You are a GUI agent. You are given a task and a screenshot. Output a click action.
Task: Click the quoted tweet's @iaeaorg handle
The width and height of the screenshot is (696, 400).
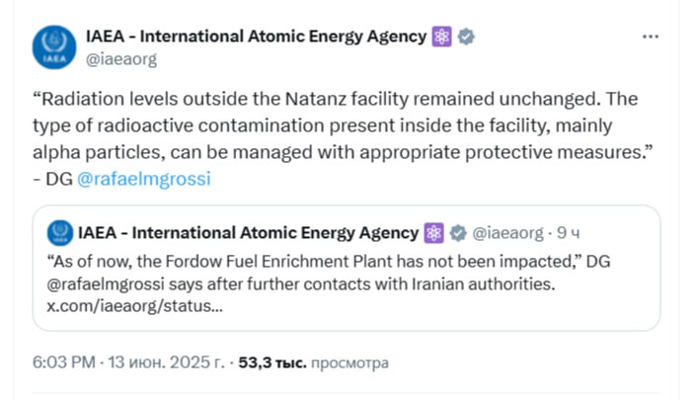click(x=507, y=233)
